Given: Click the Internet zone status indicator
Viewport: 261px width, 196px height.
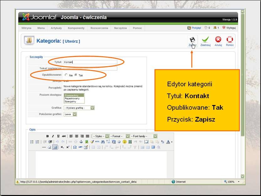Looking at the screenshot, I should (179, 182).
